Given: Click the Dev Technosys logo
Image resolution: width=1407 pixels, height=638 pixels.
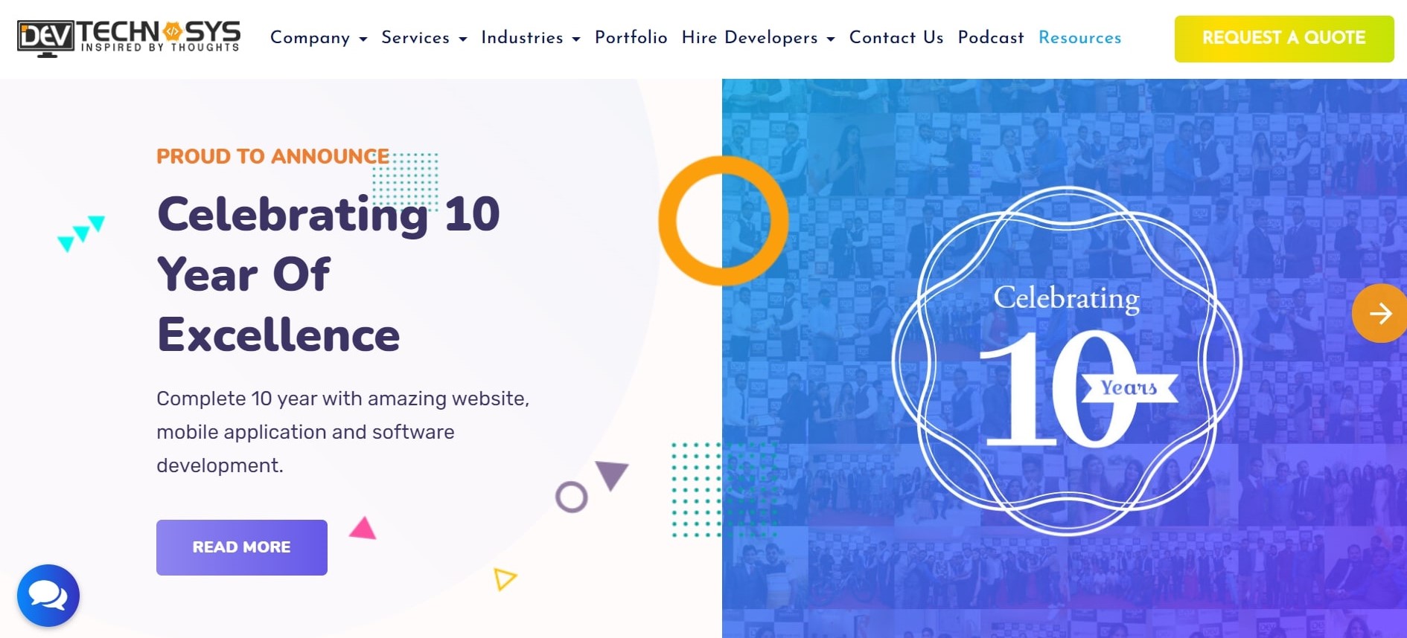Looking at the screenshot, I should click(129, 37).
